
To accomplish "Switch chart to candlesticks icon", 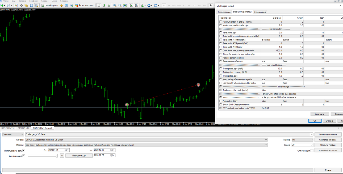I will pos(104,5).
